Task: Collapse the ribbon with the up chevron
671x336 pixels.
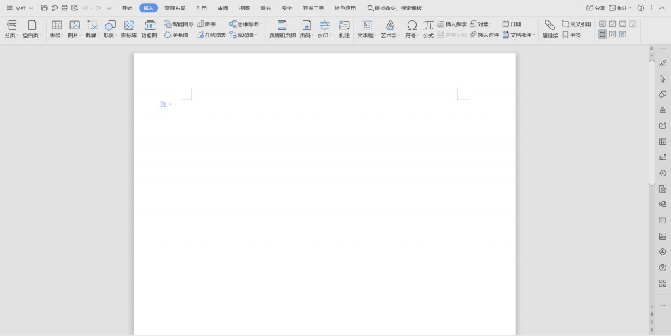Action: (662, 8)
